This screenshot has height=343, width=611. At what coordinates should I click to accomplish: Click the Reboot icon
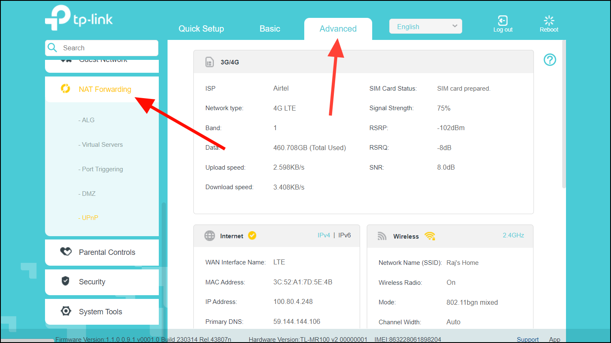click(549, 20)
